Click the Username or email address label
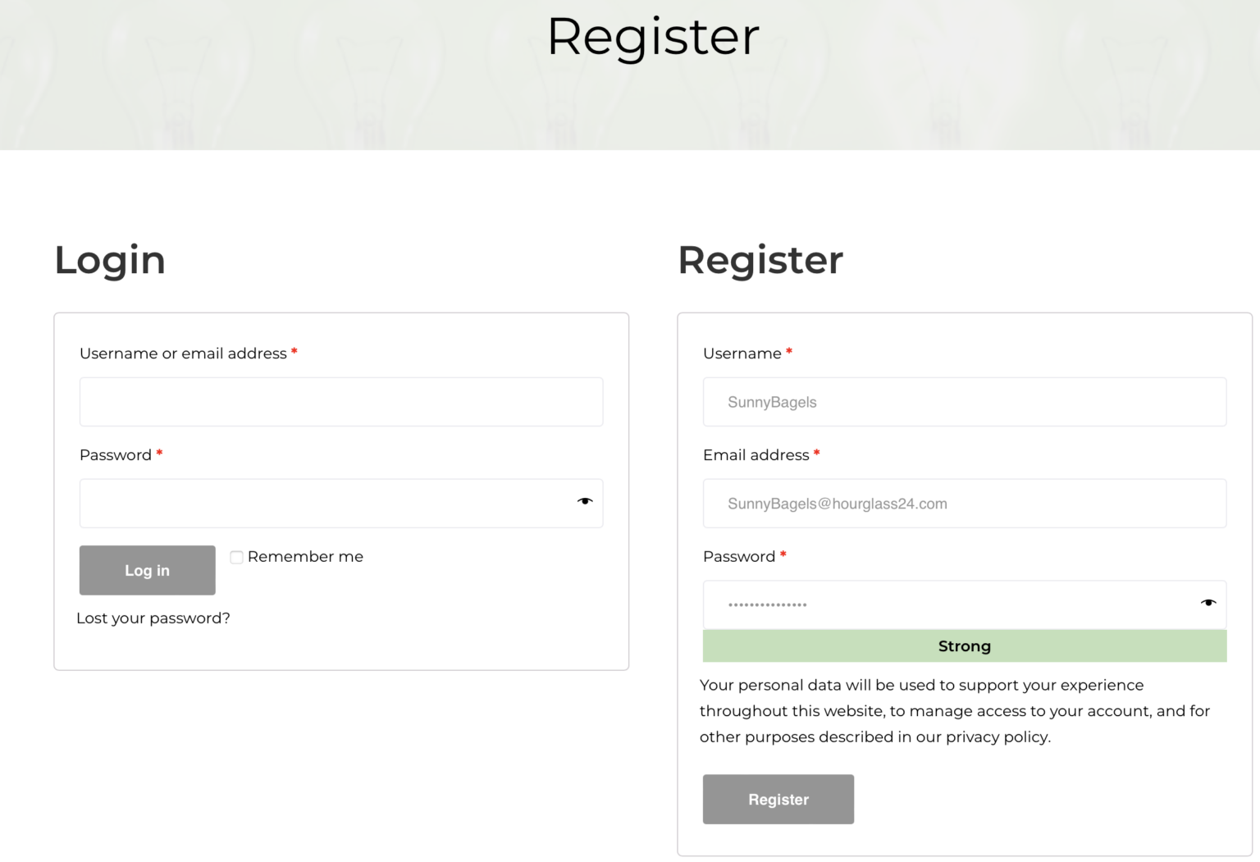 click(x=183, y=353)
